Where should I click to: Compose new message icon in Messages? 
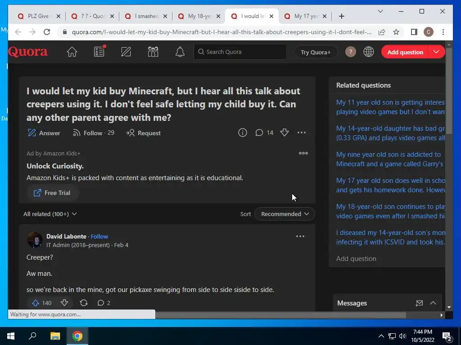[419, 303]
